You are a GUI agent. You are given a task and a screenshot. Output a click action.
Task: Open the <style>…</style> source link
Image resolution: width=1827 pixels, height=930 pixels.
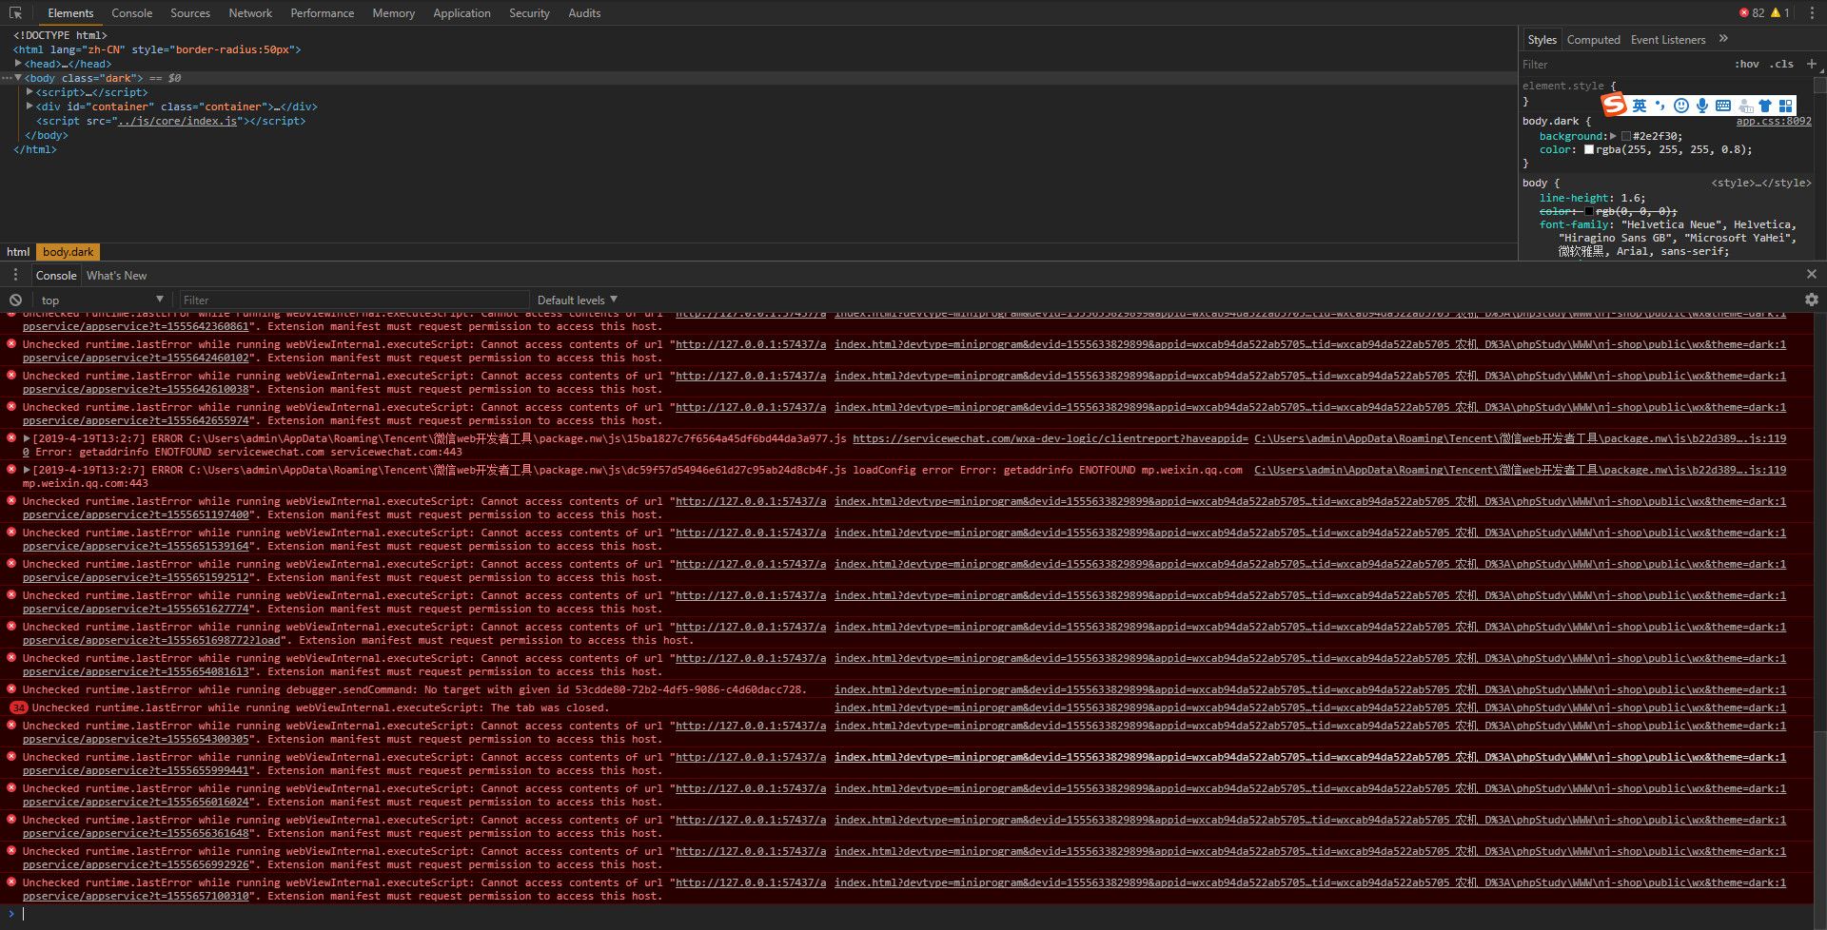1761,183
